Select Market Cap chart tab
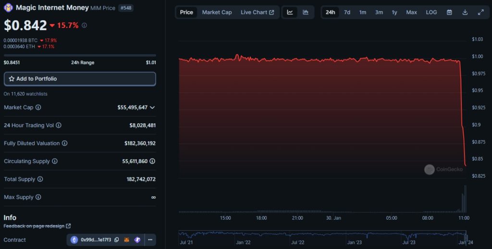This screenshot has width=492, height=249. click(x=217, y=12)
